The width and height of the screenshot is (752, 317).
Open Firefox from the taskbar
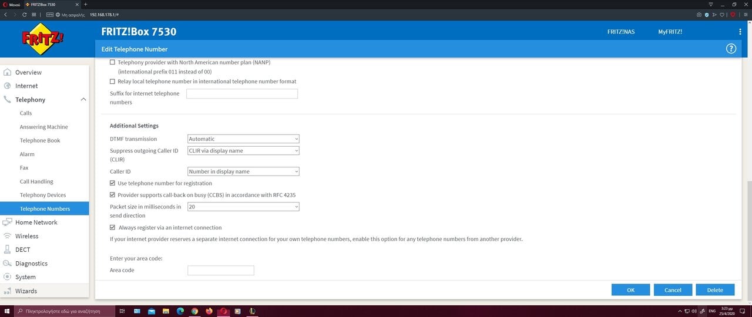(209, 311)
